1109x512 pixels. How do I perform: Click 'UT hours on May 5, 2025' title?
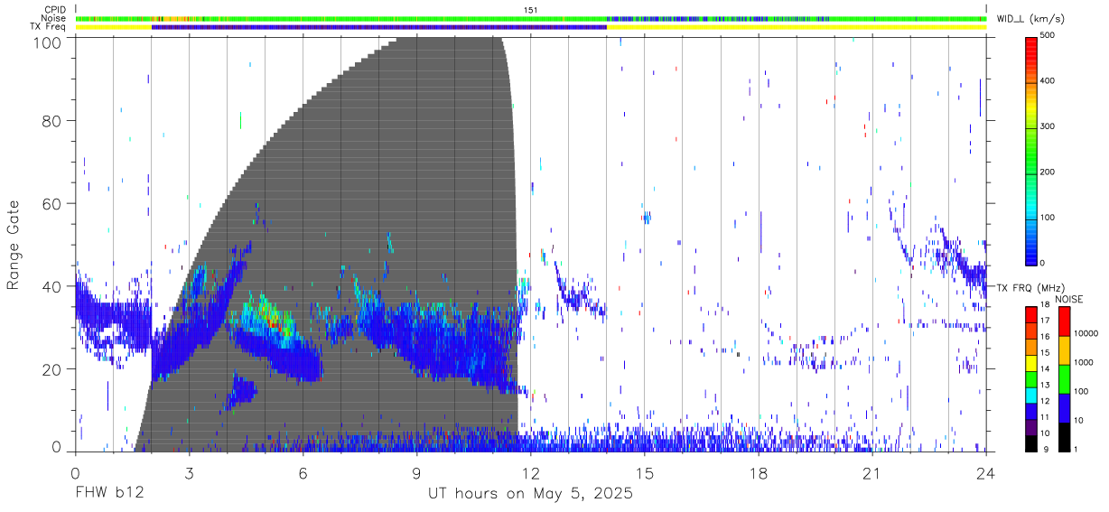click(530, 493)
